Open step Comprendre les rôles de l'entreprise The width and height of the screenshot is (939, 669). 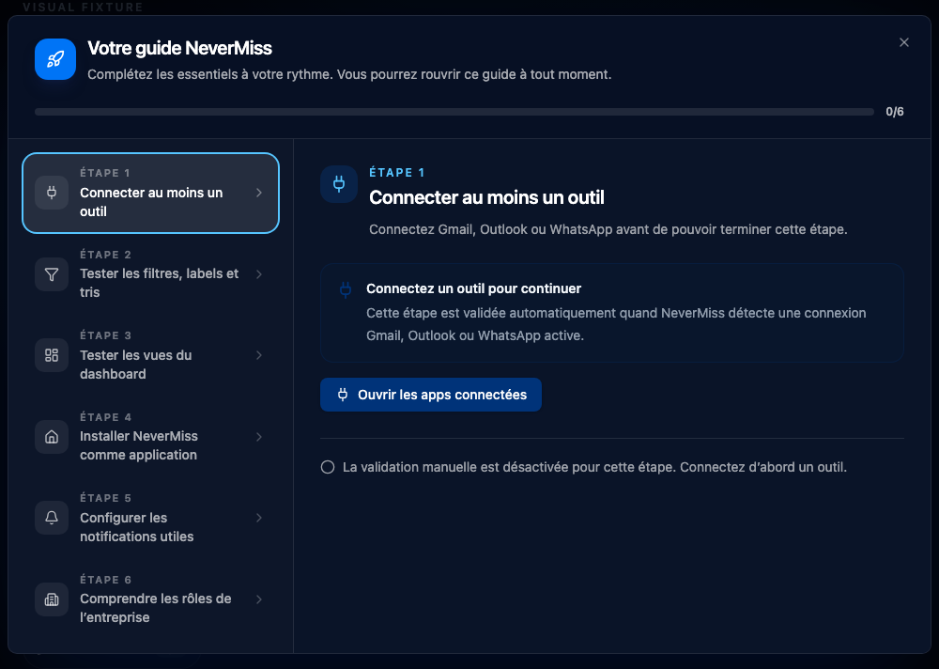[x=151, y=599]
